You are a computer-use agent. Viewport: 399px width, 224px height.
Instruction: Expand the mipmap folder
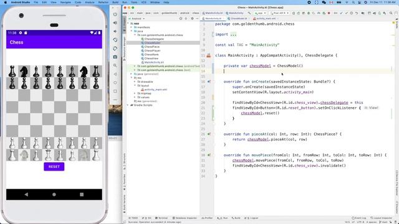pos(135,93)
